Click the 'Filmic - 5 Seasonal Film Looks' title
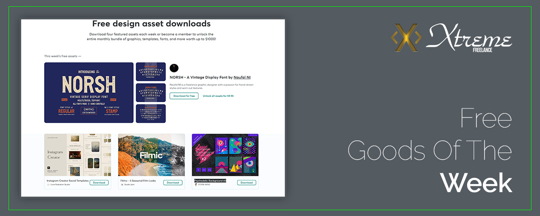 [138, 180]
